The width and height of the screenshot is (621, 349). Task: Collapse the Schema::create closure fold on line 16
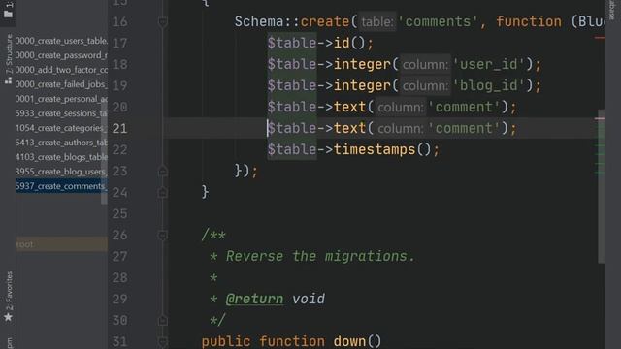click(162, 22)
